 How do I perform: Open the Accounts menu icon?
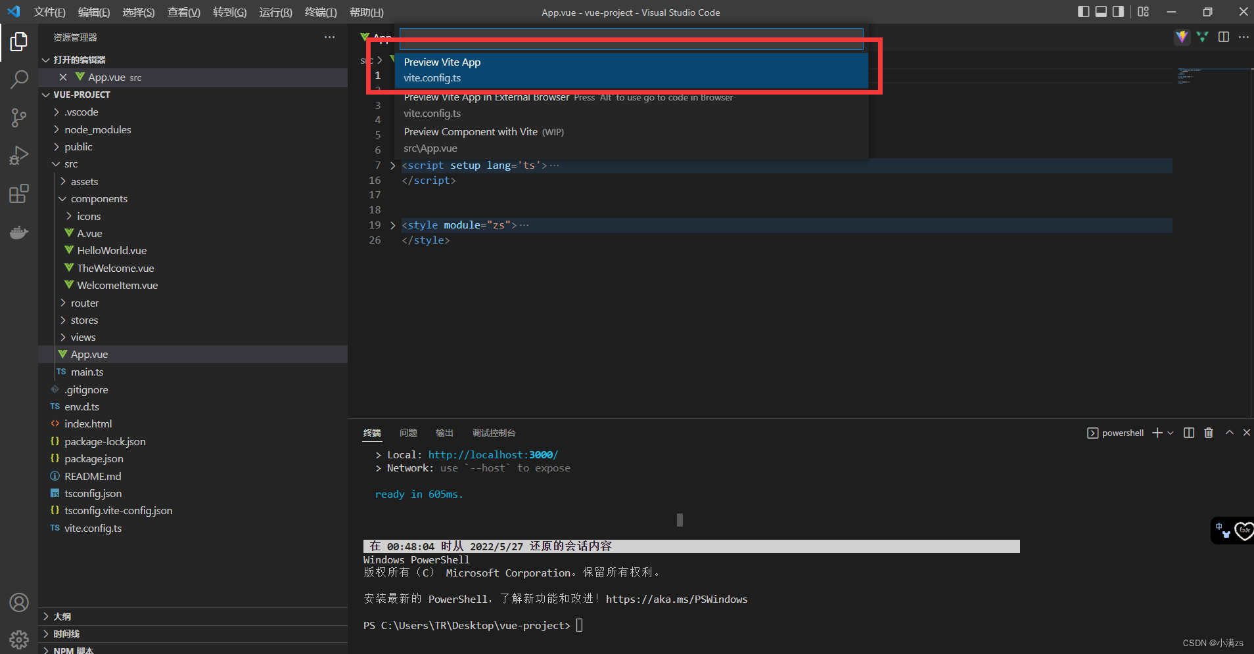[x=19, y=602]
